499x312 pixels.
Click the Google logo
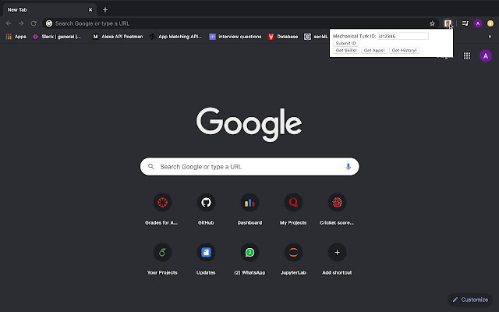[249, 124]
